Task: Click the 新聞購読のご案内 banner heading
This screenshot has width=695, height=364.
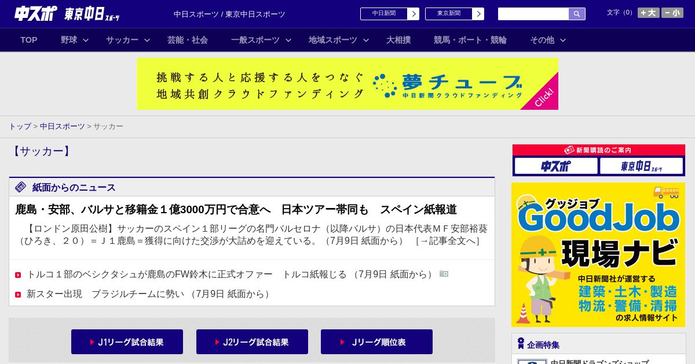Action: [x=599, y=150]
